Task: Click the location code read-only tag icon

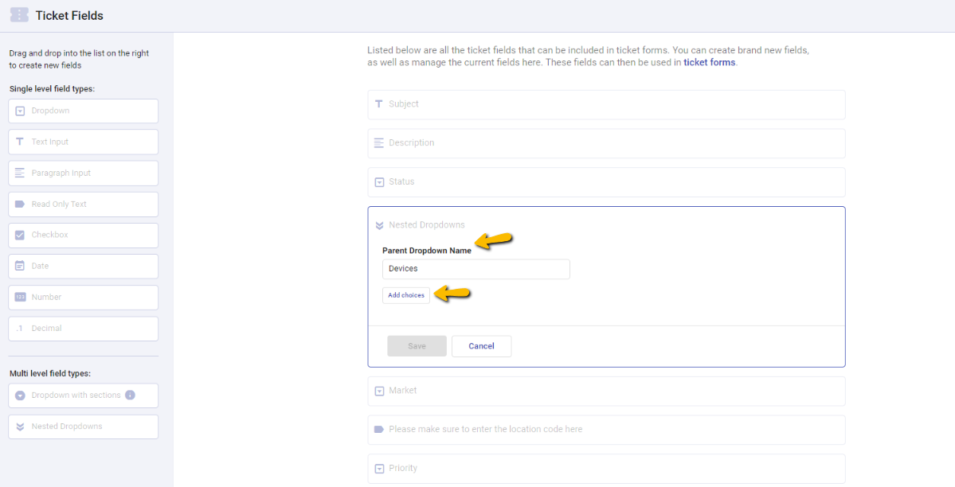Action: point(379,429)
